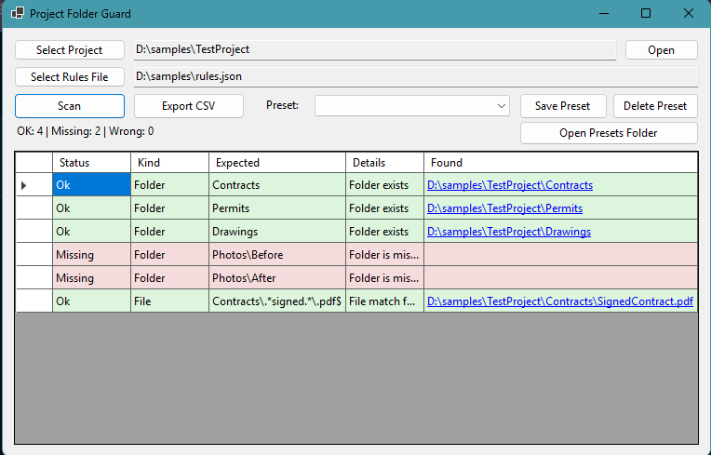This screenshot has height=455, width=711.
Task: Open the TestProject\Permits folder link
Action: [x=506, y=208]
